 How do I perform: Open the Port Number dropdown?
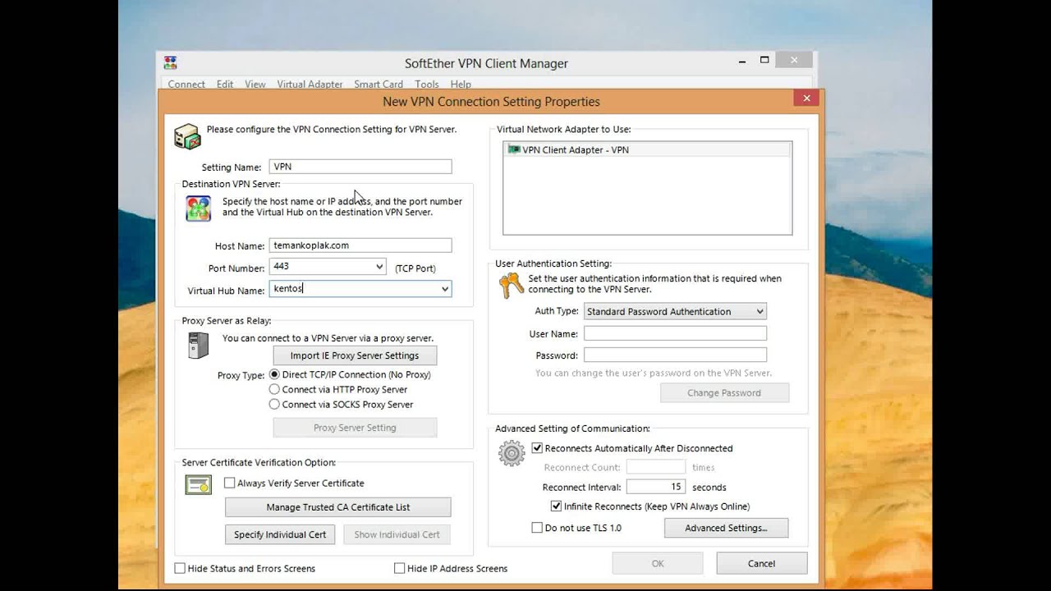(379, 267)
